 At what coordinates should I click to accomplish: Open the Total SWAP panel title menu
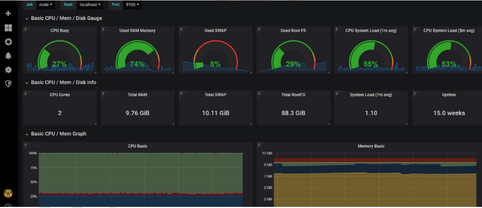215,95
